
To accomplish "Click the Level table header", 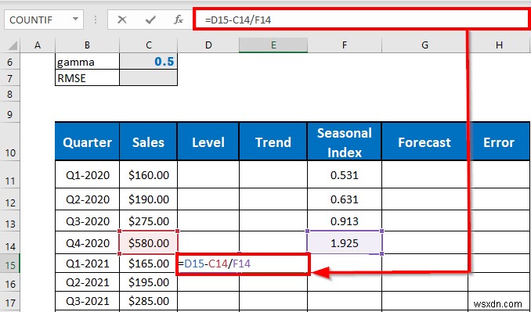I will click(208, 142).
